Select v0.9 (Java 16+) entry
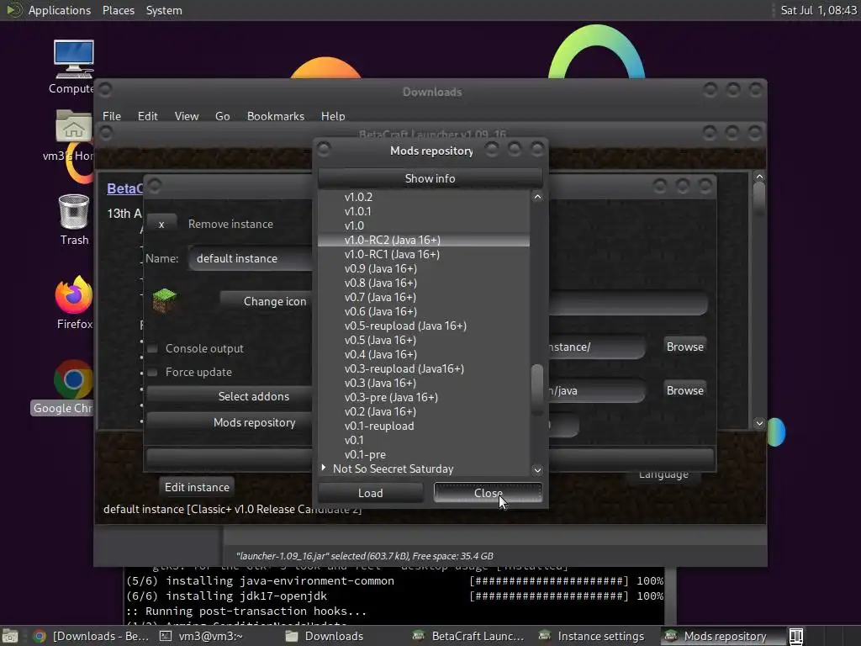The image size is (861, 646). (x=424, y=268)
